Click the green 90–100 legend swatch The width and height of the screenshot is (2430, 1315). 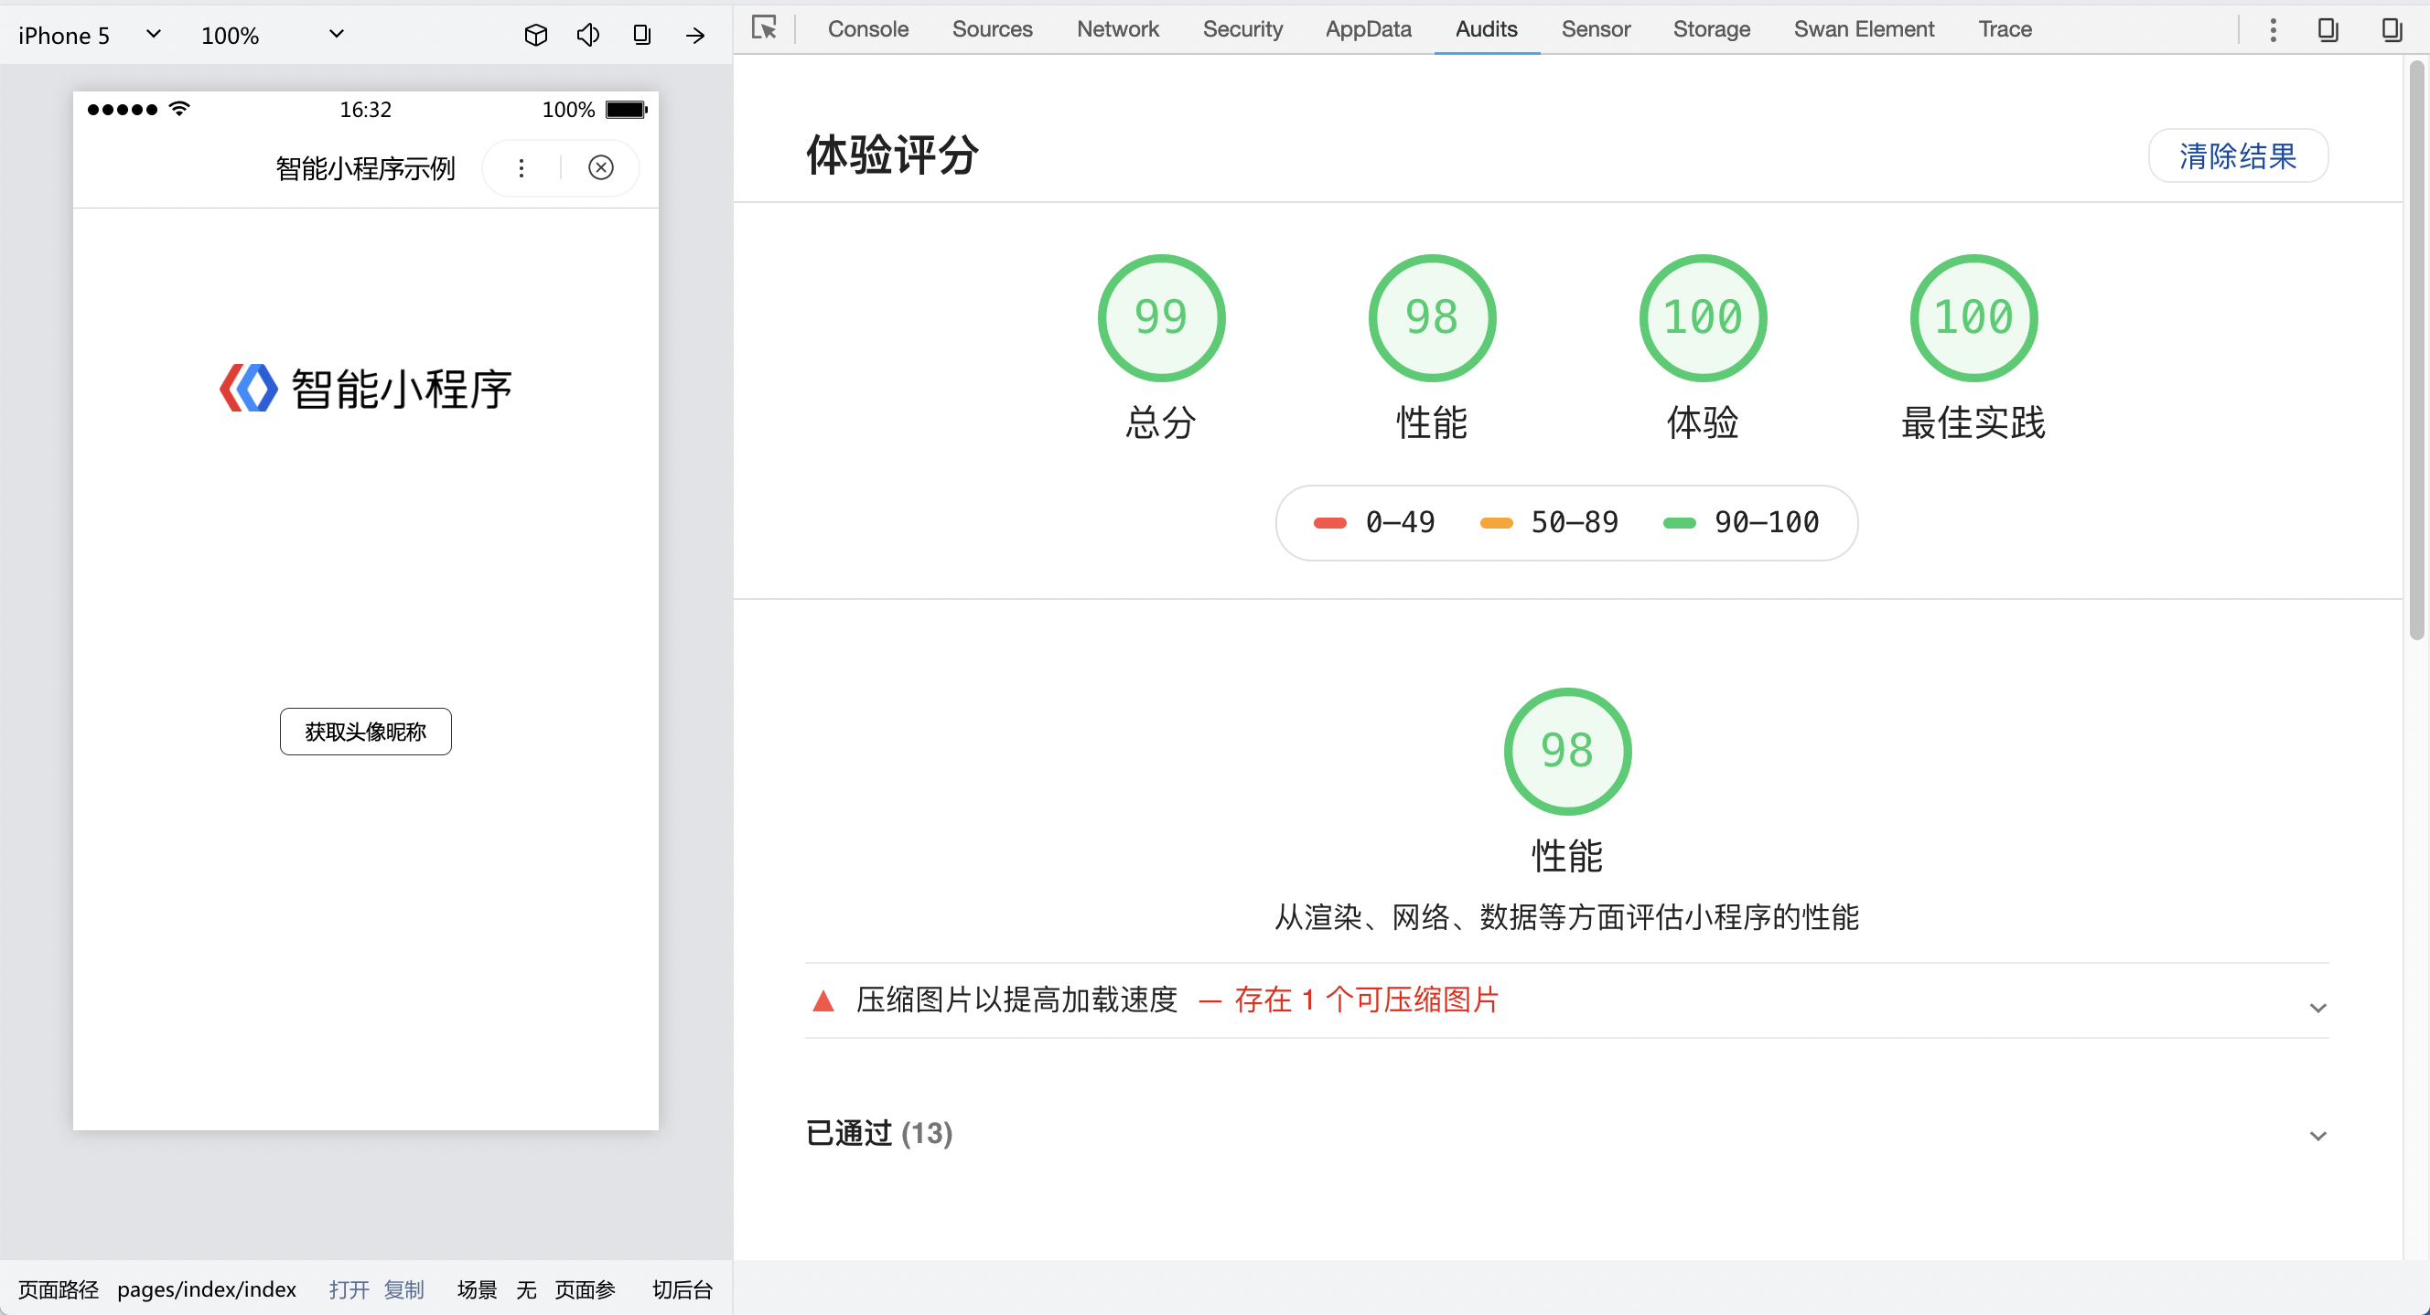(x=1679, y=523)
